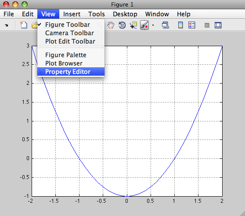The height and width of the screenshot is (216, 245).
Task: Select the Rotate 3D tool
Action: [122, 25]
